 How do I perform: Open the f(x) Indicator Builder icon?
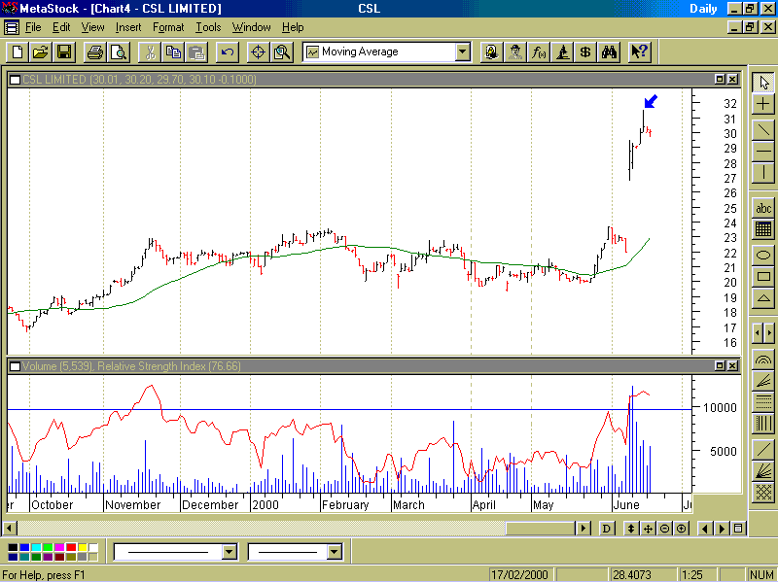click(x=539, y=52)
